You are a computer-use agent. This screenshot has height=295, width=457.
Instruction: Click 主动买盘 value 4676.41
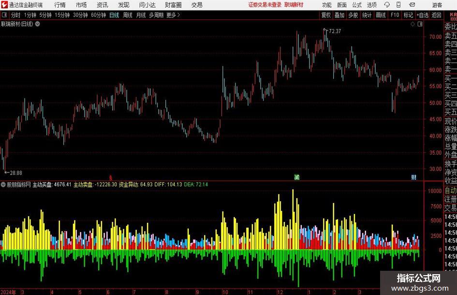pos(63,185)
